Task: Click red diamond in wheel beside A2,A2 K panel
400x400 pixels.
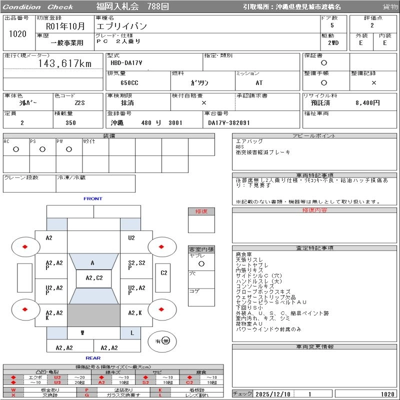Action: (25, 309)
